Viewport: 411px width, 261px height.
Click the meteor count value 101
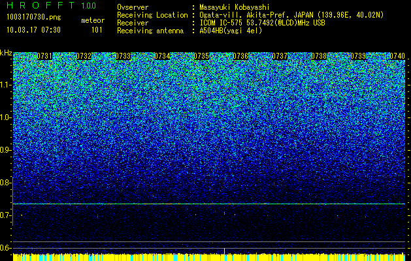coord(97,30)
